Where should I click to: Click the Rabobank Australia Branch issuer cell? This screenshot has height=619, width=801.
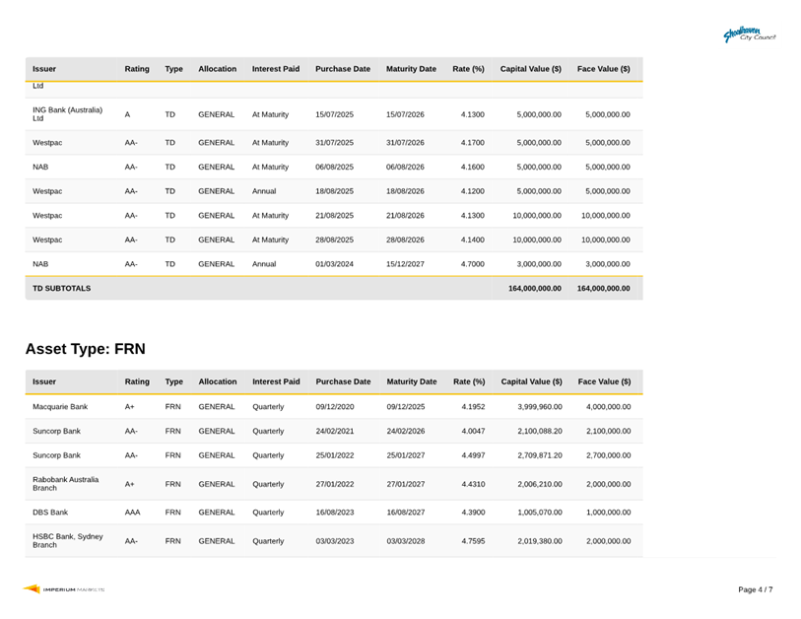pyautogui.click(x=65, y=484)
